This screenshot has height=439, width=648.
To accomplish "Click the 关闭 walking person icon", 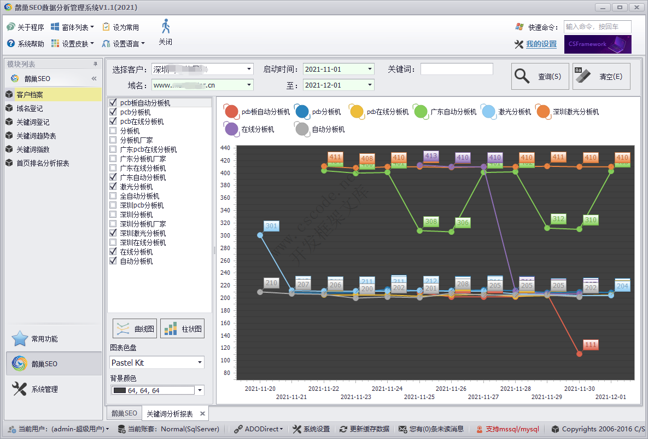I will [166, 26].
